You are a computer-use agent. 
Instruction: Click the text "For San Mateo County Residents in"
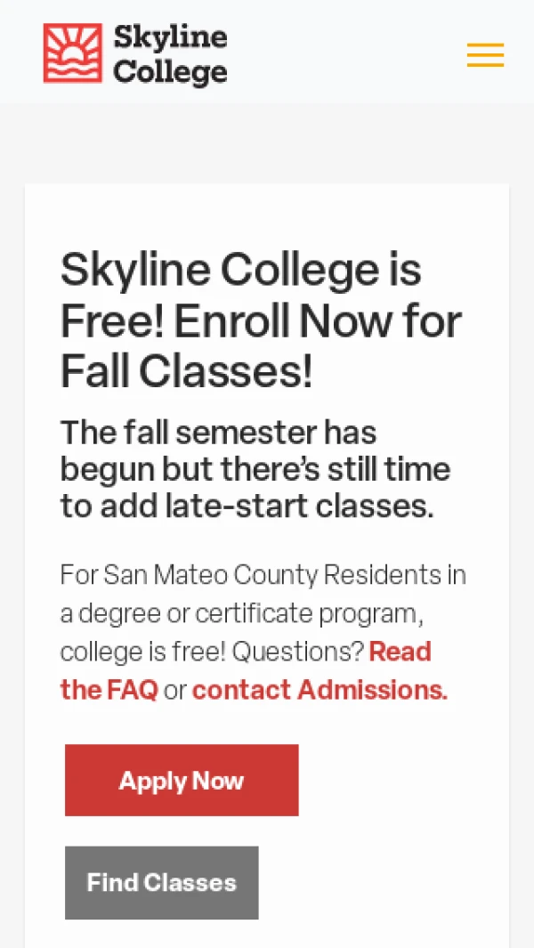pos(263,575)
